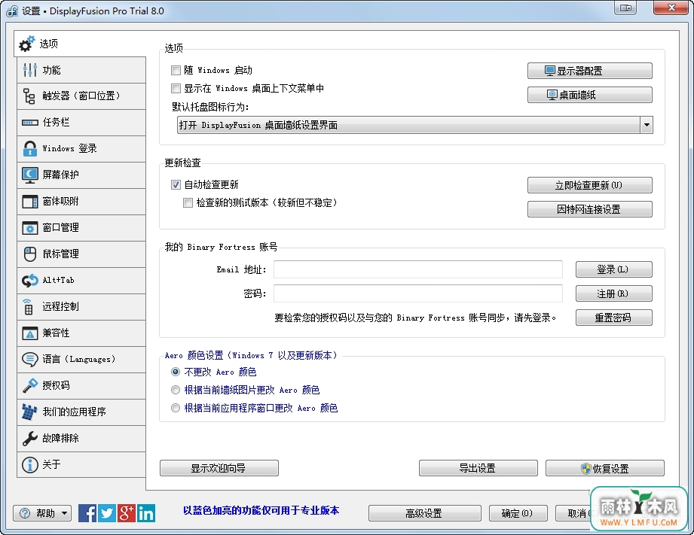Open the Google Plus icon

pos(126,513)
